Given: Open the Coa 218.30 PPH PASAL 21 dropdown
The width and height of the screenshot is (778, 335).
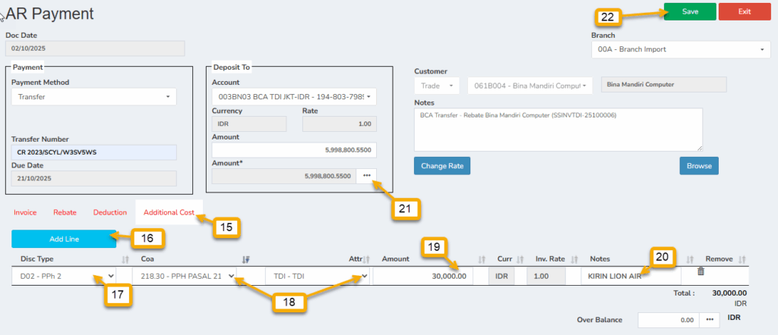Looking at the screenshot, I should point(185,277).
